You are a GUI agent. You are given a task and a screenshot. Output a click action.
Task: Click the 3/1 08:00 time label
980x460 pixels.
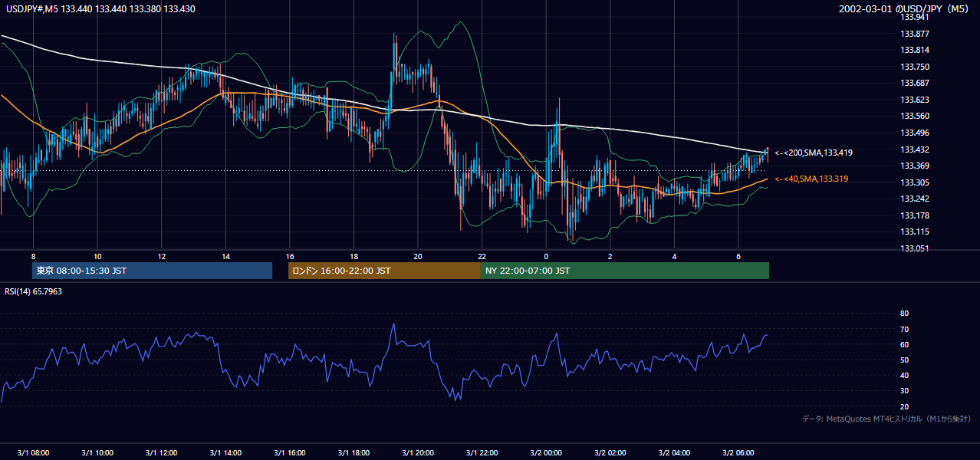(x=33, y=452)
